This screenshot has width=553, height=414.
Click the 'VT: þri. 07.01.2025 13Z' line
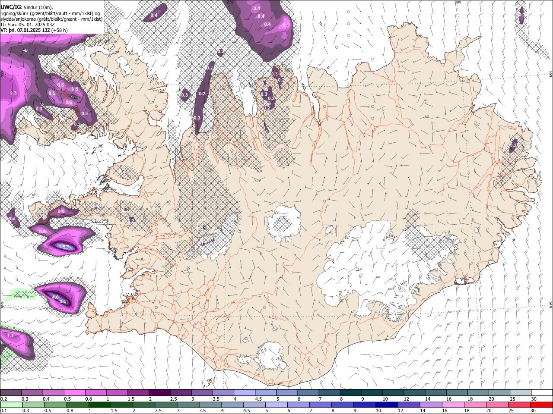tap(25, 30)
